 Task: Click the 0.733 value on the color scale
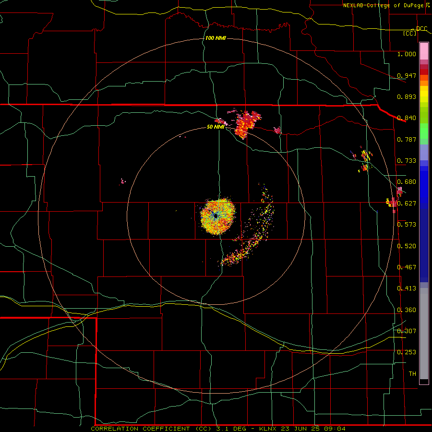(407, 161)
